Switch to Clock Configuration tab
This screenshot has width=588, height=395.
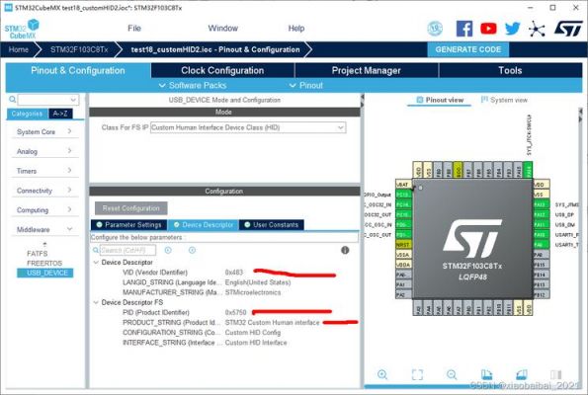coord(222,70)
